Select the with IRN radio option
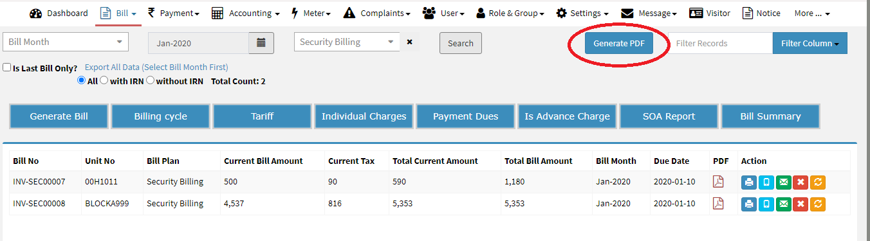 (104, 80)
